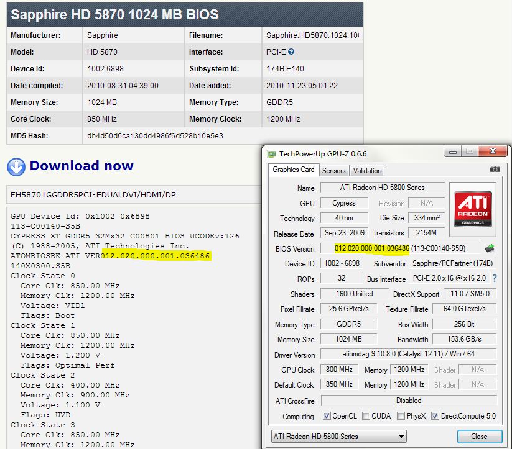This screenshot has height=449, width=512.
Task: Click the GPU Cypress value
Action: (344, 203)
